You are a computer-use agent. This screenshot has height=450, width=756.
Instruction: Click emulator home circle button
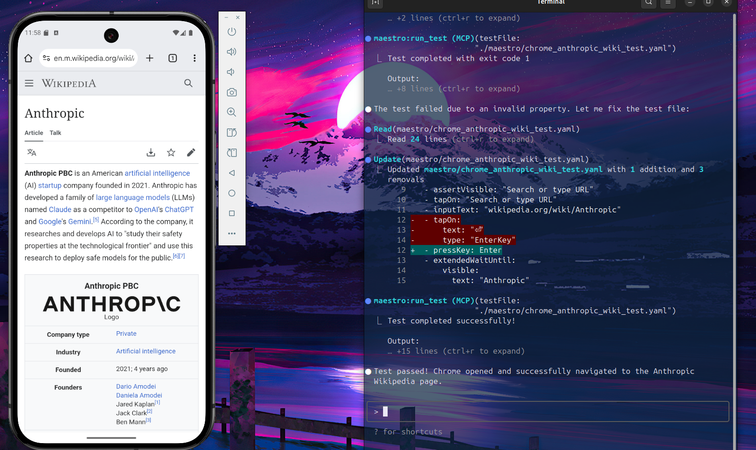coord(232,193)
